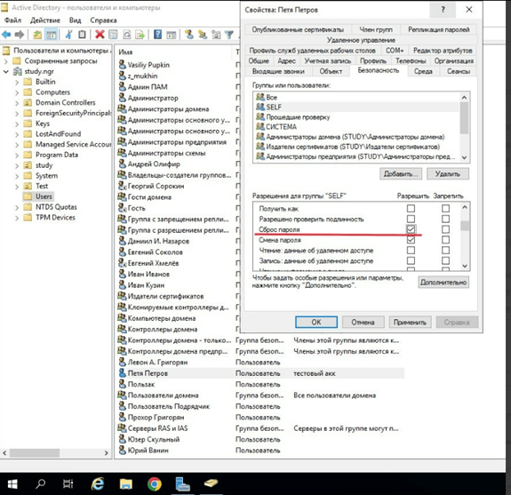Select 'СИСТЕМА' in the groups list
The width and height of the screenshot is (511, 495).
[281, 127]
